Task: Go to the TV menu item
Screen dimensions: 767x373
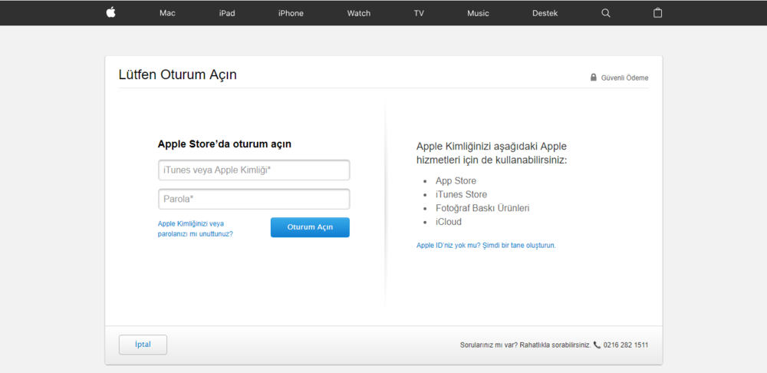Action: pyautogui.click(x=419, y=13)
